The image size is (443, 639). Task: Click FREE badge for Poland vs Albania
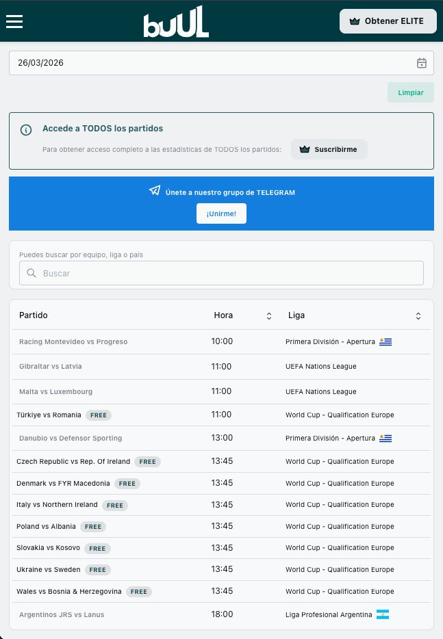point(93,527)
